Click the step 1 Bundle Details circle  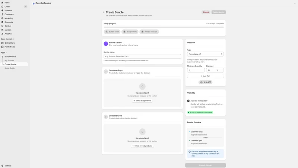106,44
